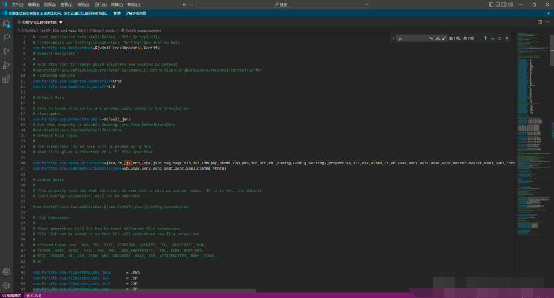Click line number 26 in the gutter
The image size is (554, 298).
coord(23,163)
